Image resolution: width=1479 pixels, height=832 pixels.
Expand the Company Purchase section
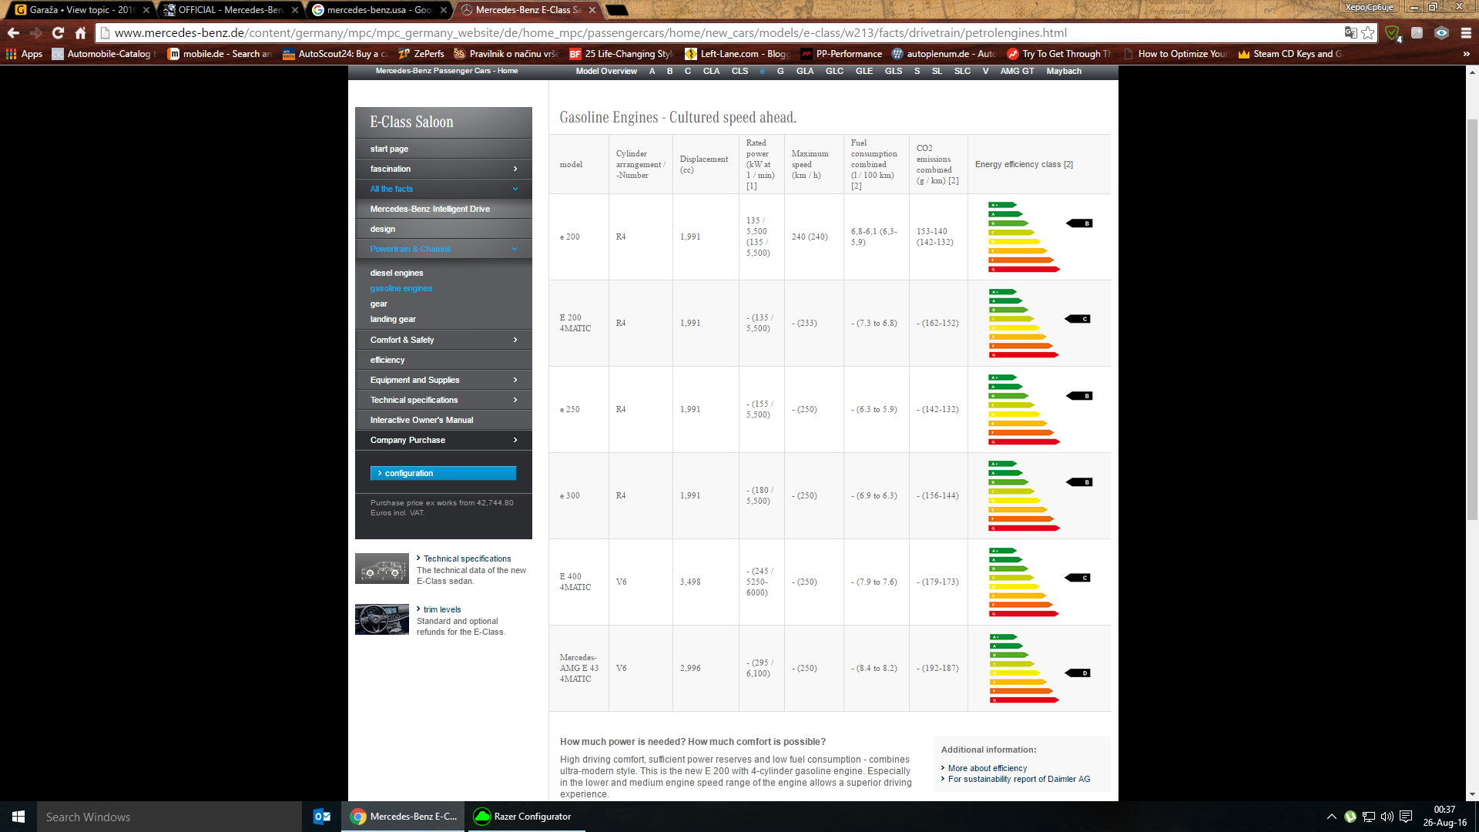tap(444, 440)
